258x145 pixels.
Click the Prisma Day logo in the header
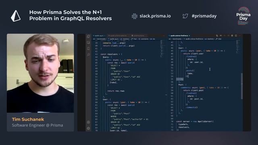click(x=243, y=16)
